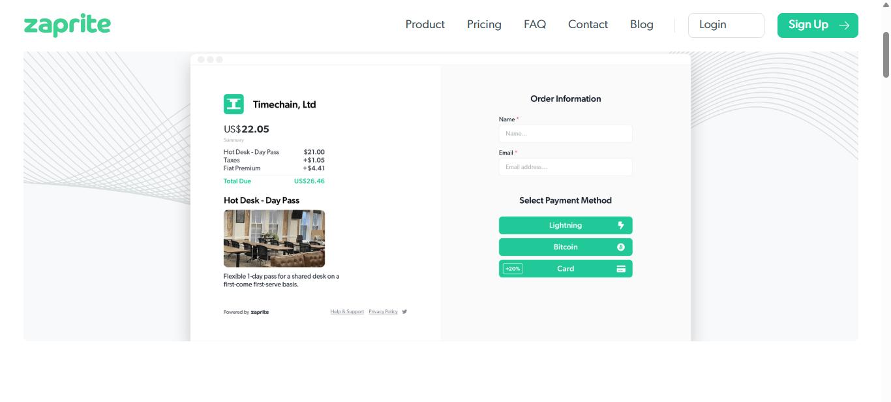This screenshot has width=891, height=402.
Task: Open the FAQ navigation link
Action: 534,25
